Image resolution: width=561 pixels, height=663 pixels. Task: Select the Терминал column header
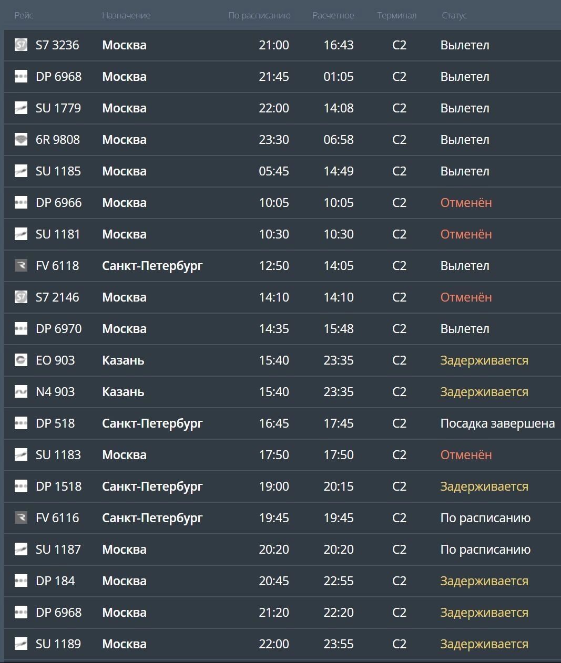coord(396,16)
